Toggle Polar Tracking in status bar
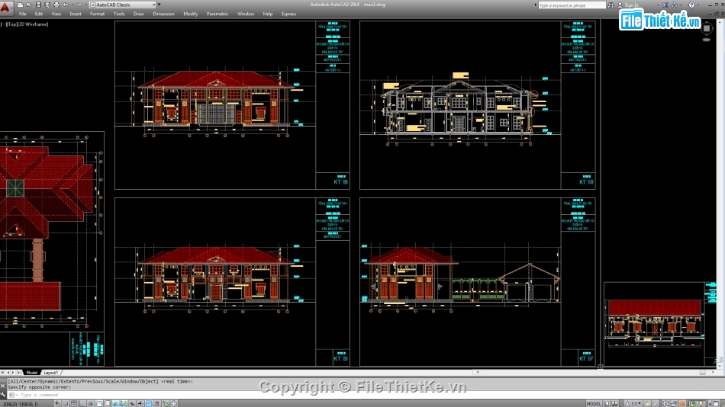The height and width of the screenshot is (407, 725). coord(91,403)
